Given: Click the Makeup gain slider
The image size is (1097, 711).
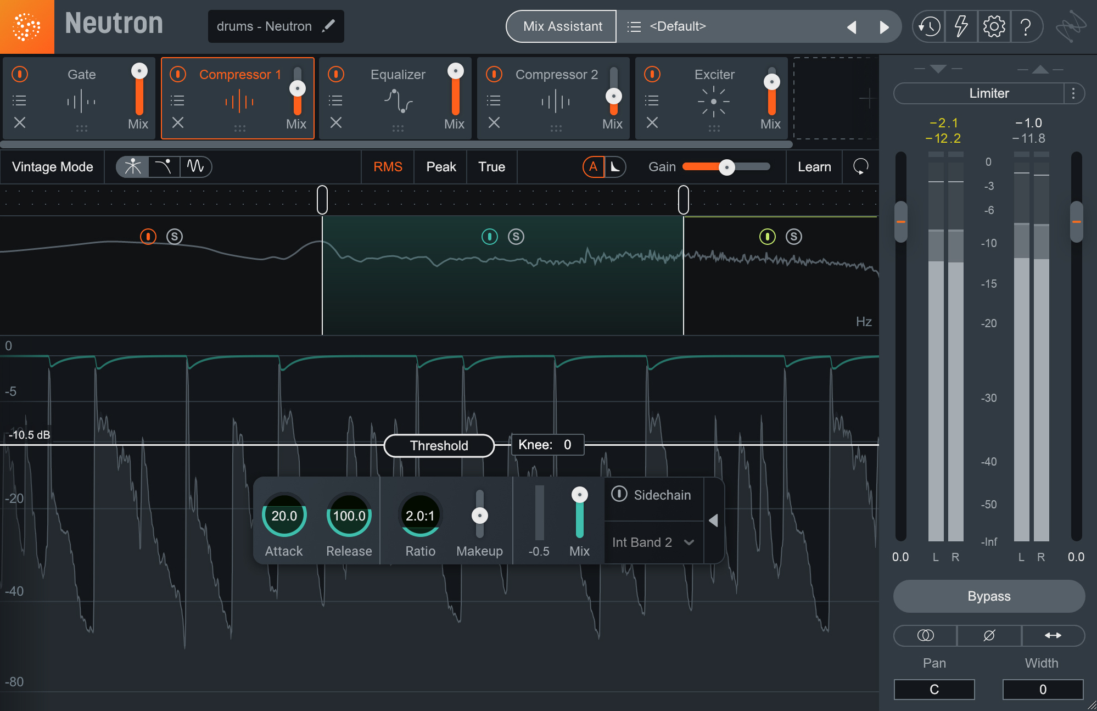Looking at the screenshot, I should pyautogui.click(x=480, y=515).
